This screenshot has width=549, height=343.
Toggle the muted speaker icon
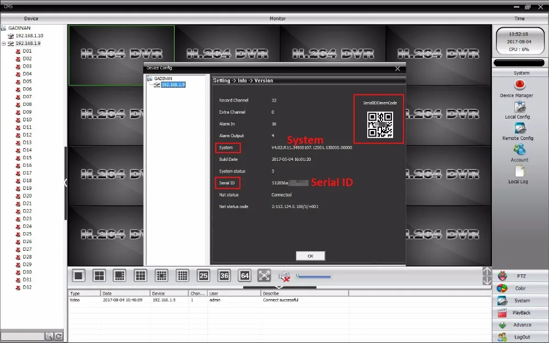pyautogui.click(x=284, y=277)
